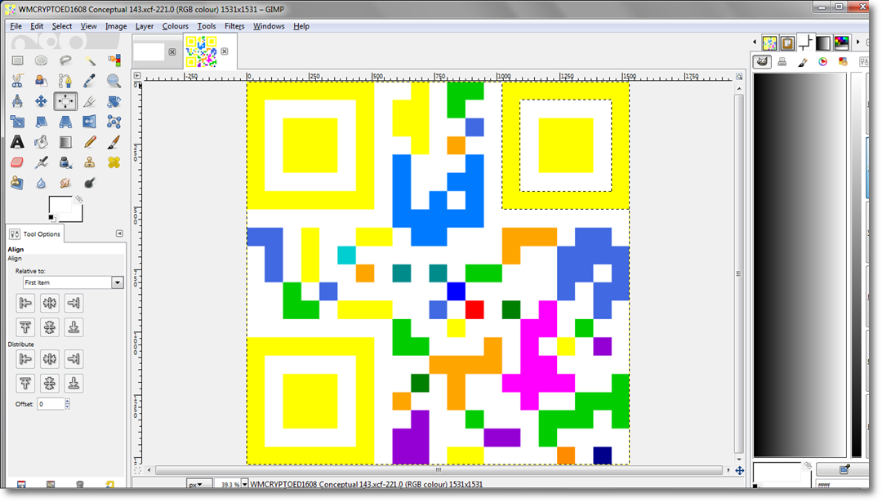Image resolution: width=882 pixels, height=502 pixels.
Task: Choose the Measure compass tool
Action: pyautogui.click(x=17, y=101)
